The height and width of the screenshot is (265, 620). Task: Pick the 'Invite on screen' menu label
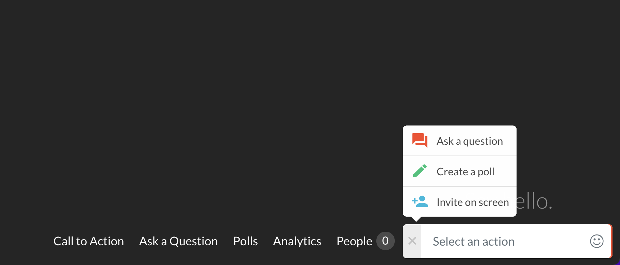click(x=473, y=202)
